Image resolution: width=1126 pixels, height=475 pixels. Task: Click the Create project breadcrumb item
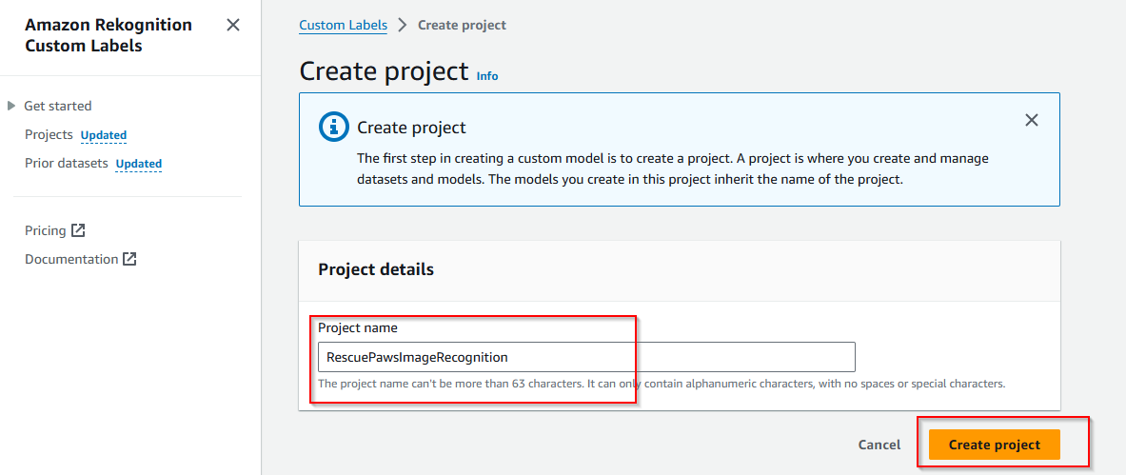(462, 25)
